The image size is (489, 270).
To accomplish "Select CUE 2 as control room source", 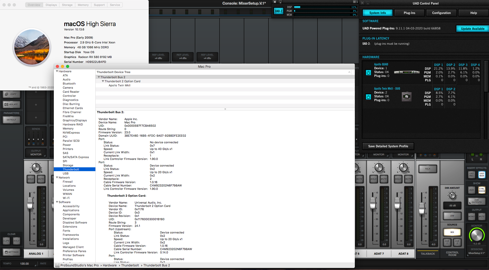I will (457, 242).
